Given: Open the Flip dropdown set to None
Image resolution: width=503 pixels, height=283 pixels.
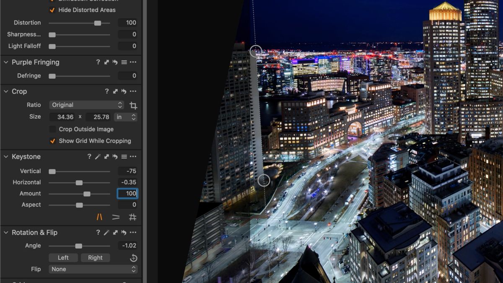Looking at the screenshot, I should pyautogui.click(x=93, y=269).
